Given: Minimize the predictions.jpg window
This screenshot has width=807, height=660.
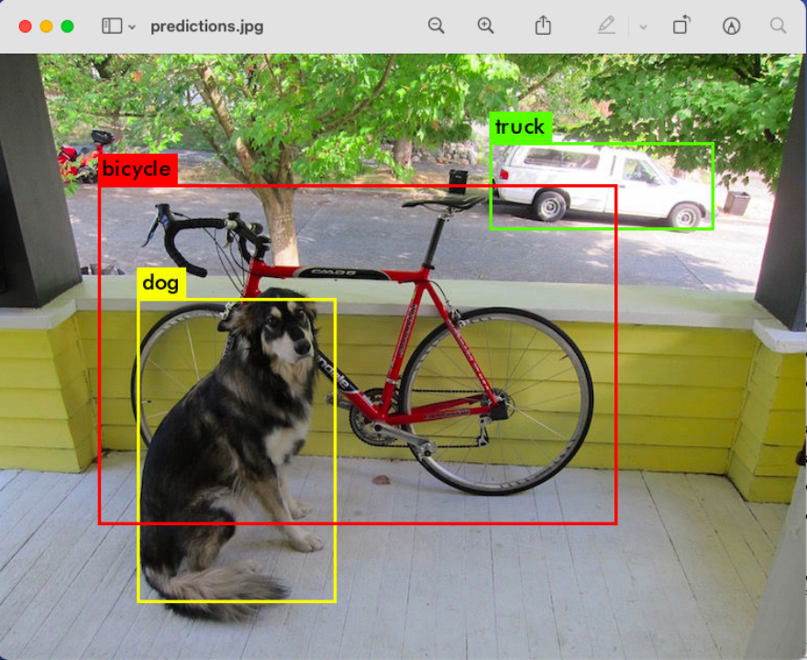Looking at the screenshot, I should (x=47, y=27).
